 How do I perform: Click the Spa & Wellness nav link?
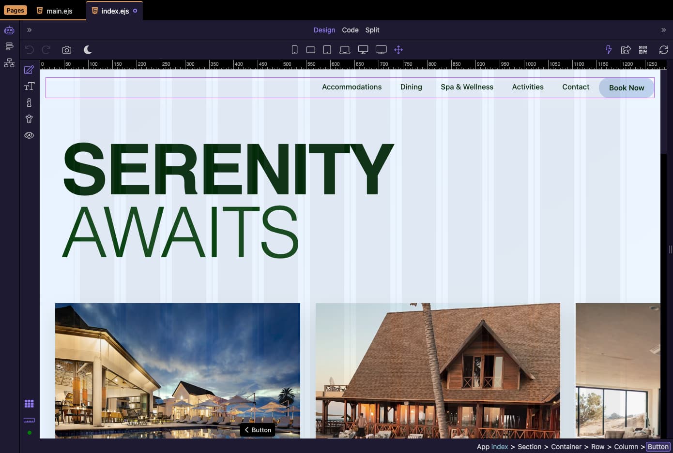click(x=467, y=87)
